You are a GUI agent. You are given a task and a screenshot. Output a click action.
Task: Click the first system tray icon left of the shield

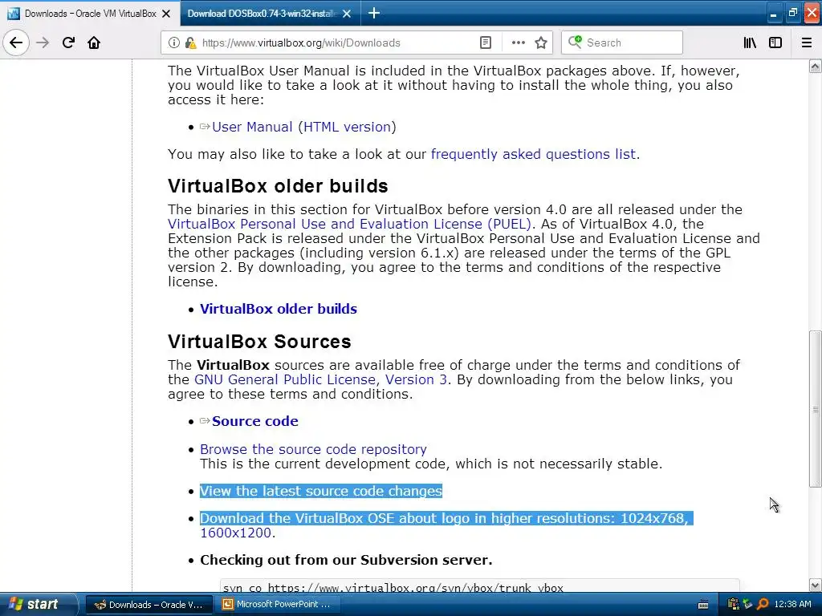pos(734,605)
